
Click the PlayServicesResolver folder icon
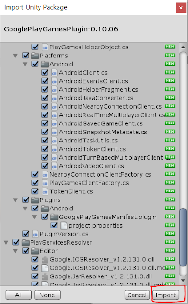coord(26,242)
